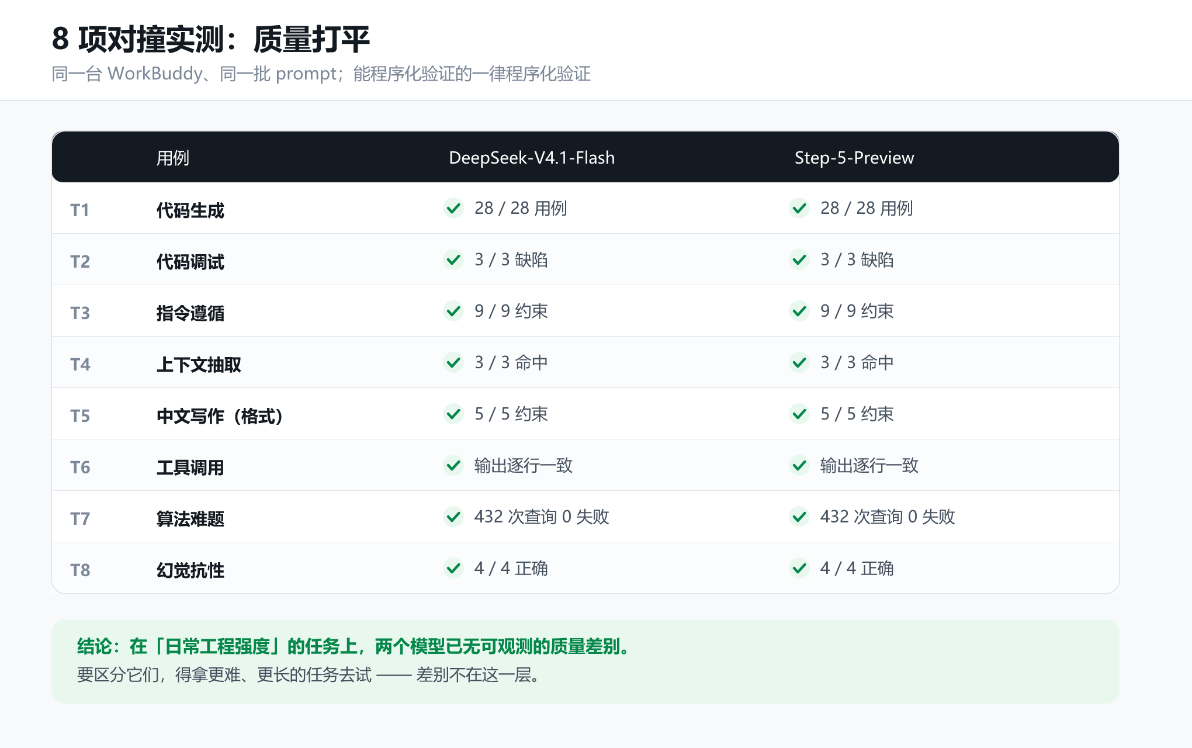
Task: Click the T8 DeepSeek checkmark beside 4 / 4 正确
Action: [x=453, y=568]
